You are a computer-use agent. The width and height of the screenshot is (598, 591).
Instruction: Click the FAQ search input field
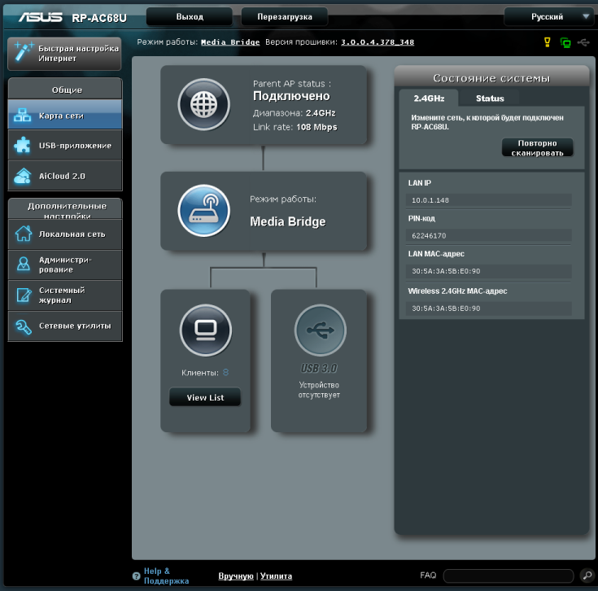509,576
